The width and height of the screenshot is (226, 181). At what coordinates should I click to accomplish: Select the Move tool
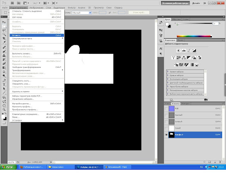(4, 22)
